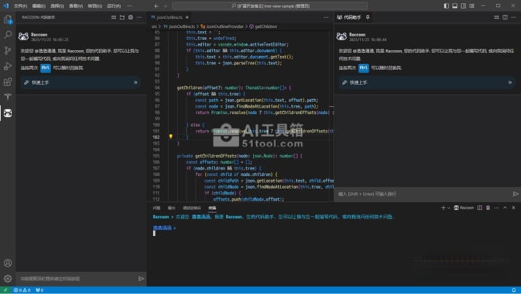Screen dimensions: 521x294
Task: Expand 快速上手 in the left Raccoon panel
Action: [x=79, y=83]
